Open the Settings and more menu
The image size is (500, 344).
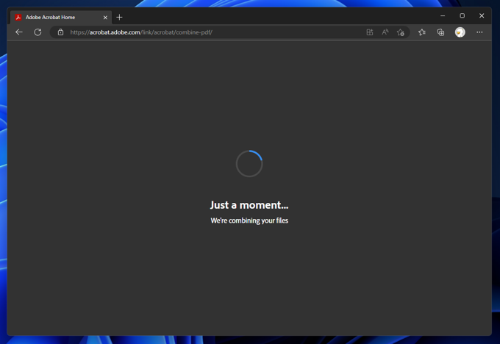click(x=479, y=32)
